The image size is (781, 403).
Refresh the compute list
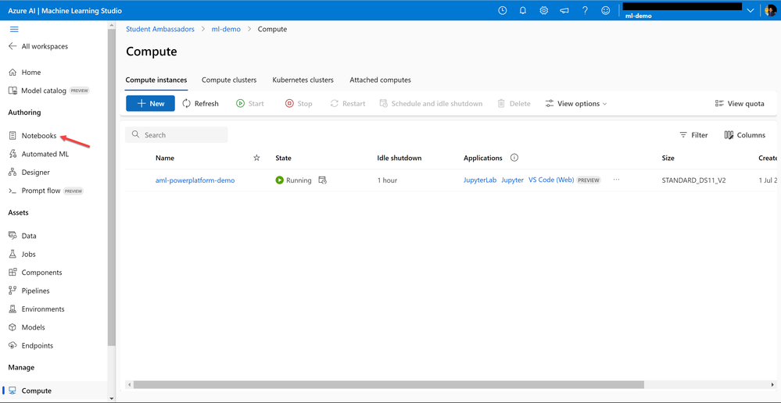(200, 104)
